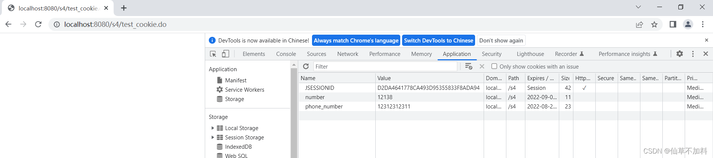Click the value 12138 cell

(x=429, y=97)
